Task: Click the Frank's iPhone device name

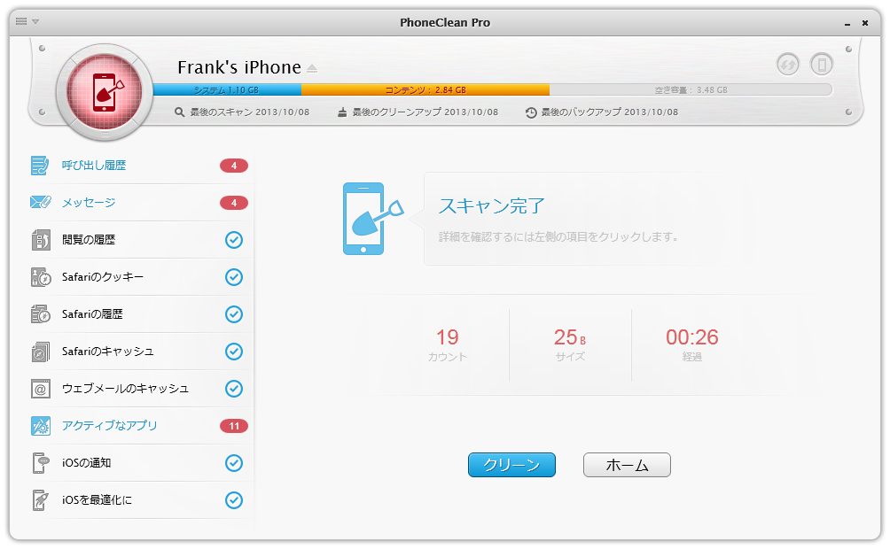Action: tap(239, 67)
